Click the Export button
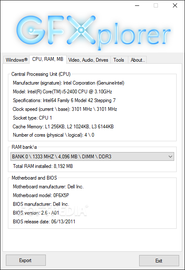Image resolution: width=185 pixels, height=270 pixels. [26, 260]
